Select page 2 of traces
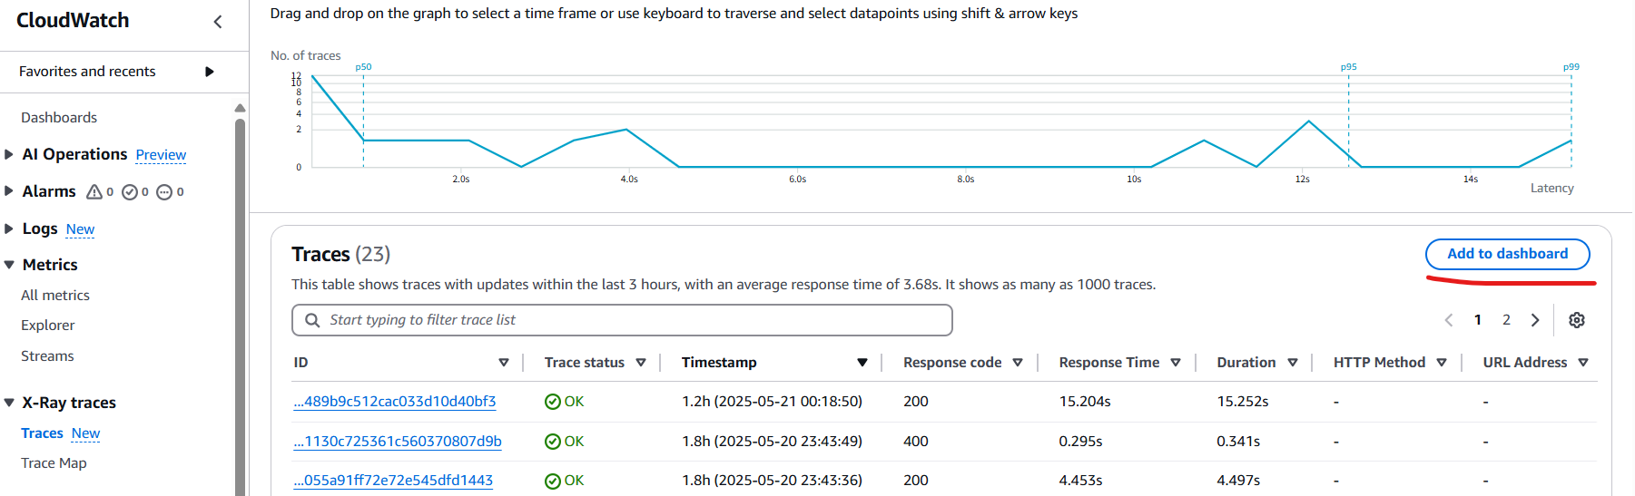Image resolution: width=1635 pixels, height=496 pixels. 1506,320
